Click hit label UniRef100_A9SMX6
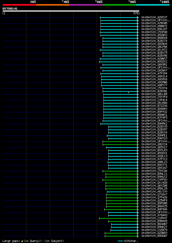 pos(154,79)
